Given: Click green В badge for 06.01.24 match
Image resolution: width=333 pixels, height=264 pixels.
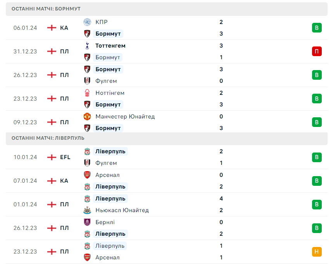Looking at the screenshot, I should point(317,27).
